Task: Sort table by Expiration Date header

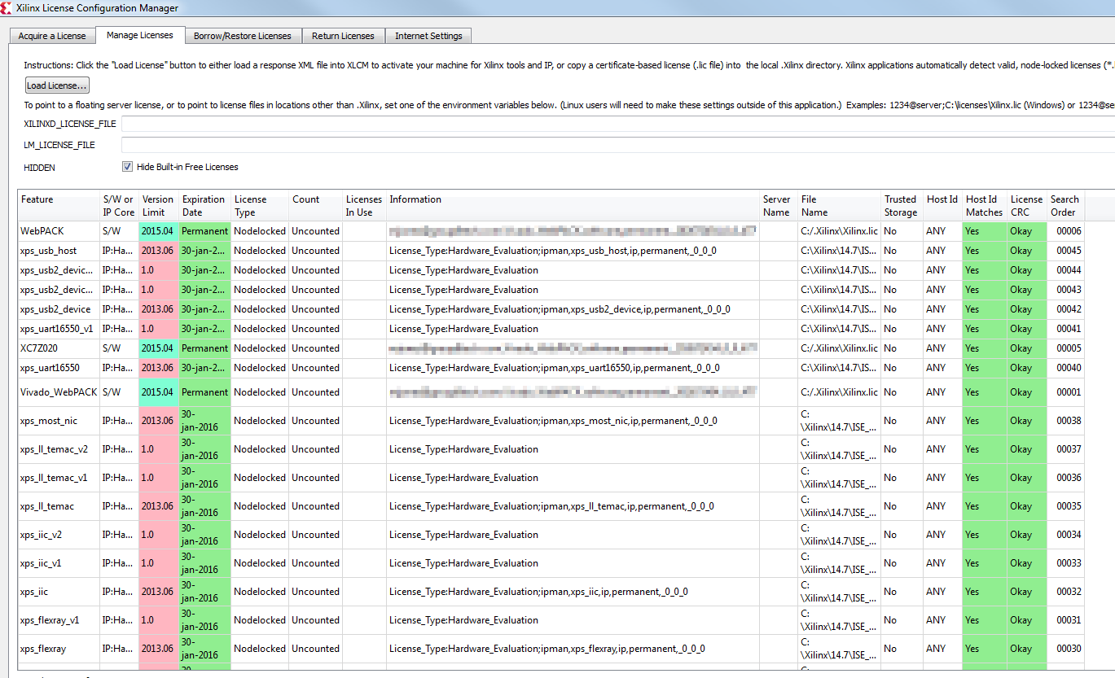Action: click(204, 205)
